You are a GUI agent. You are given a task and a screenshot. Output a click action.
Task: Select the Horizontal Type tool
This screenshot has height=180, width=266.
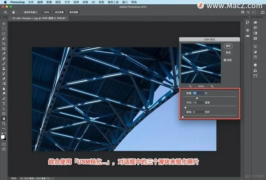click(x=4, y=103)
